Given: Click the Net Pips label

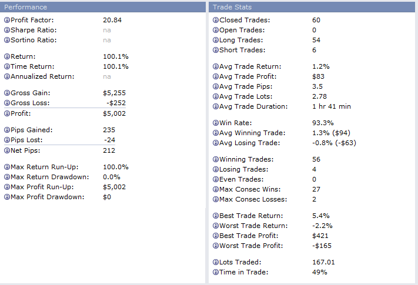Looking at the screenshot, I should pyautogui.click(x=27, y=150).
